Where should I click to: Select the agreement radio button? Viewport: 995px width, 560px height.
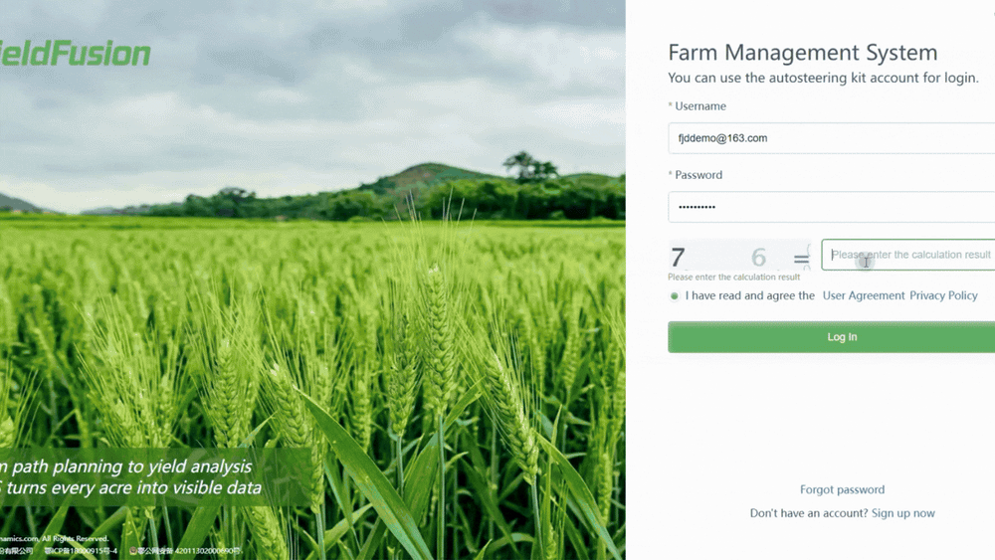click(x=674, y=296)
